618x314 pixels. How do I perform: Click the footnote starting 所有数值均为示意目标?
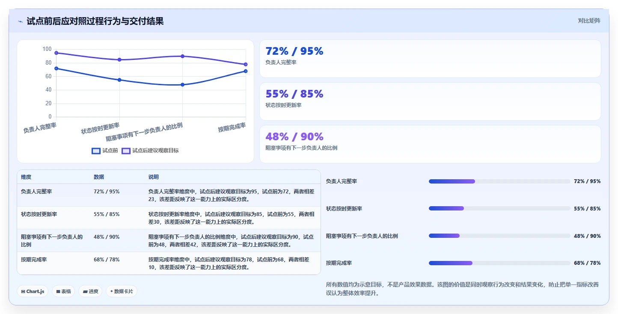(463, 289)
